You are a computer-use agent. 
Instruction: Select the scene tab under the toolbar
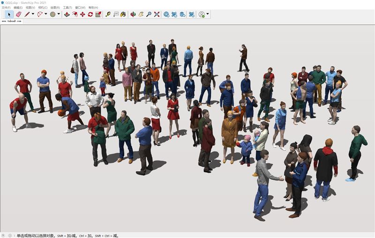[x=11, y=21]
